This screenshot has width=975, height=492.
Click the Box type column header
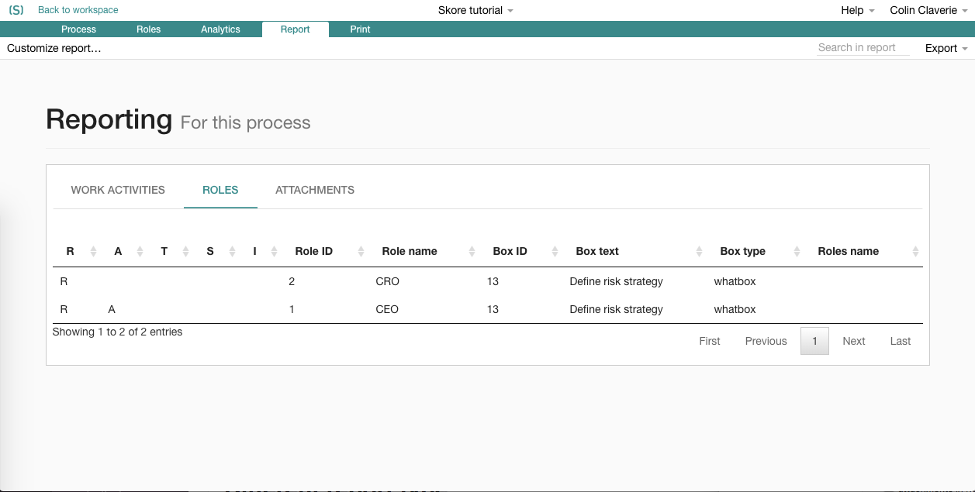742,251
